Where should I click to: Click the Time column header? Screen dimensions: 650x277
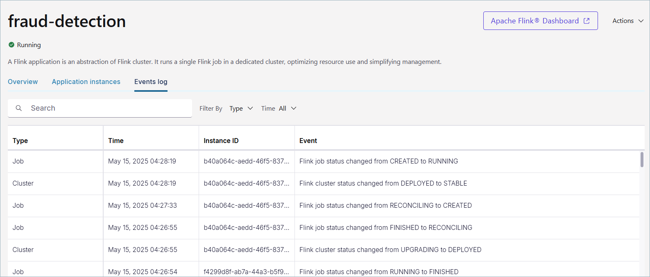[116, 141]
